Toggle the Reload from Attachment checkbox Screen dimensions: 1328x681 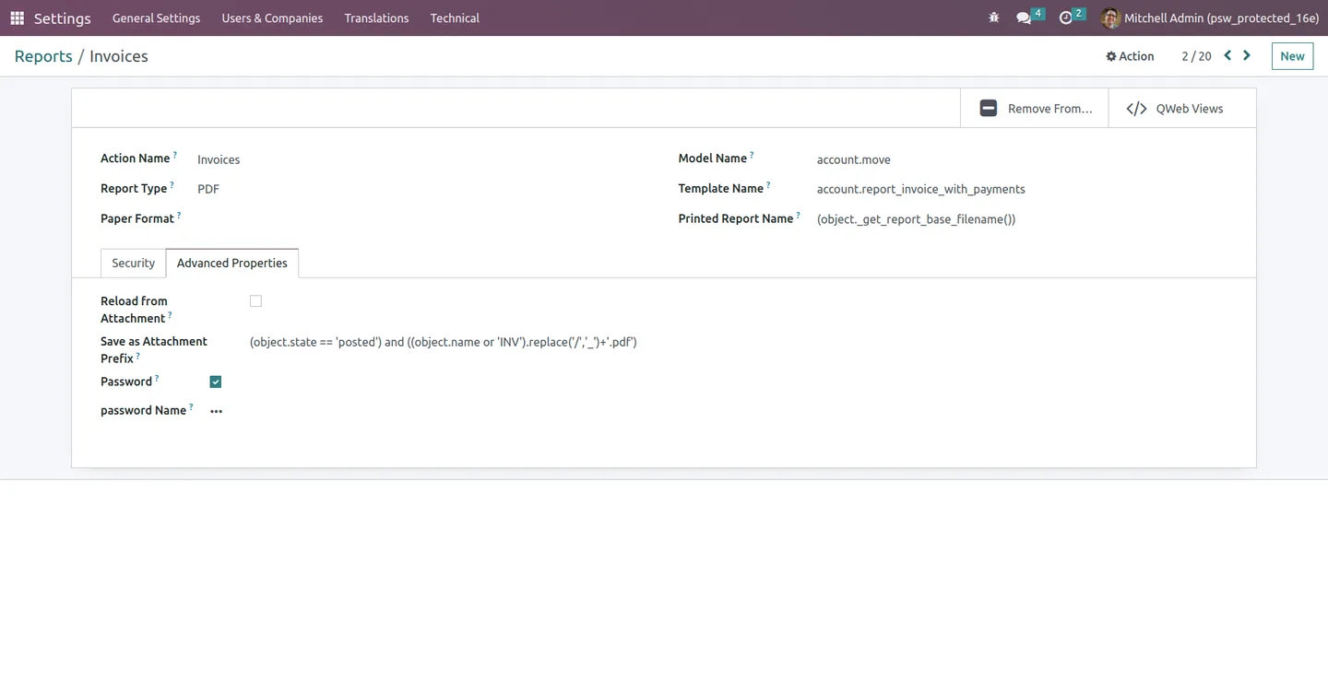[x=255, y=301]
